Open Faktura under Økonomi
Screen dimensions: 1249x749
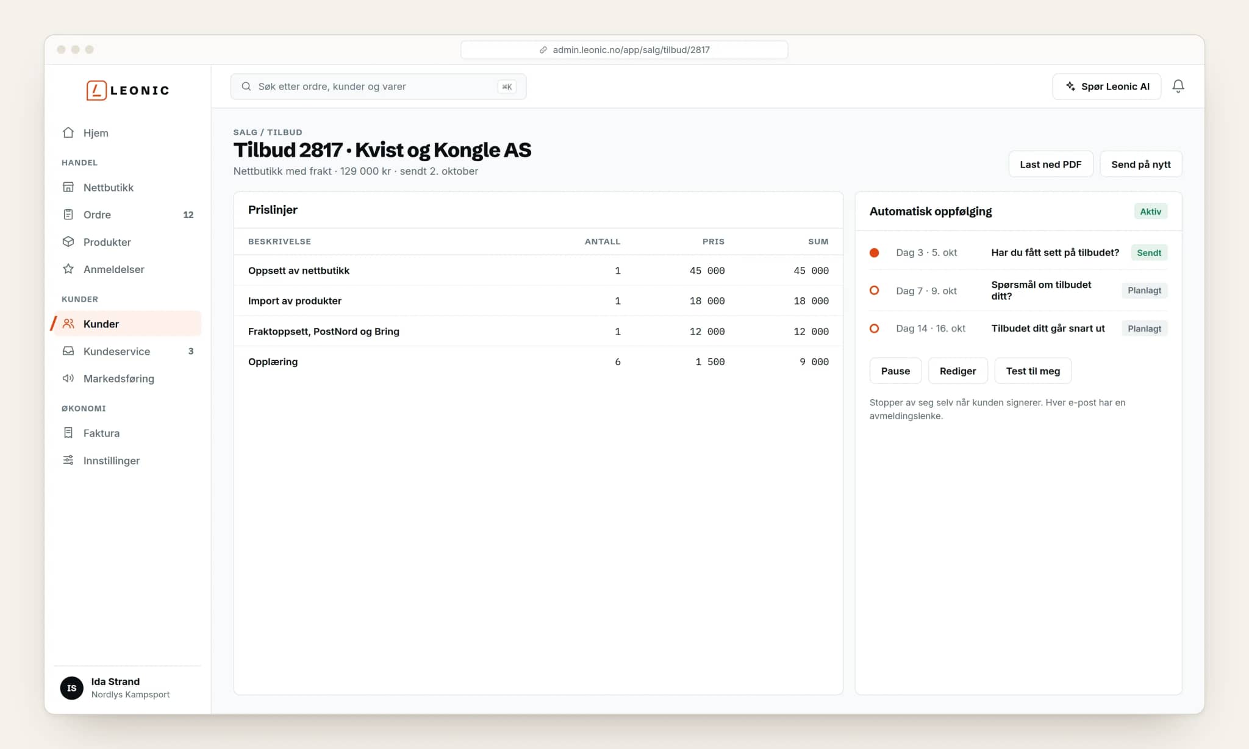(127, 433)
